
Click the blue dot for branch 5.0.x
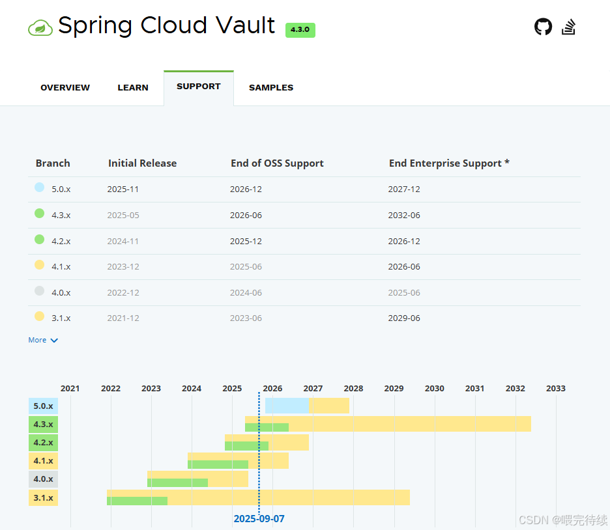coord(39,188)
